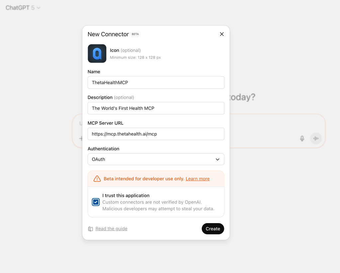This screenshot has width=340, height=273.
Task: Close the New Connector dialog
Action: coord(222,34)
